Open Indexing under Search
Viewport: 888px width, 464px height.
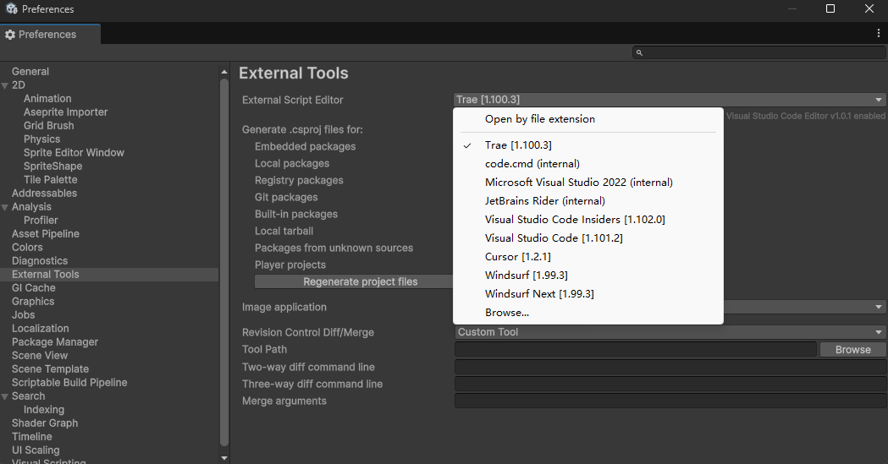tap(44, 410)
